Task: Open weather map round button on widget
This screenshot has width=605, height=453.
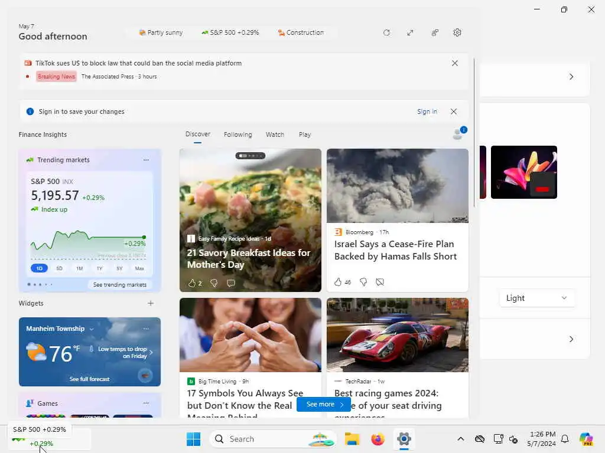Action: pyautogui.click(x=145, y=375)
